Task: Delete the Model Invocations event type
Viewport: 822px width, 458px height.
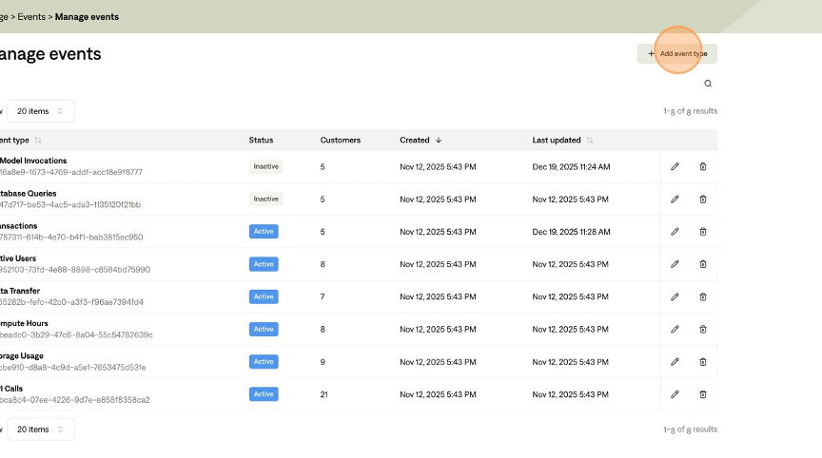Action: coord(703,166)
